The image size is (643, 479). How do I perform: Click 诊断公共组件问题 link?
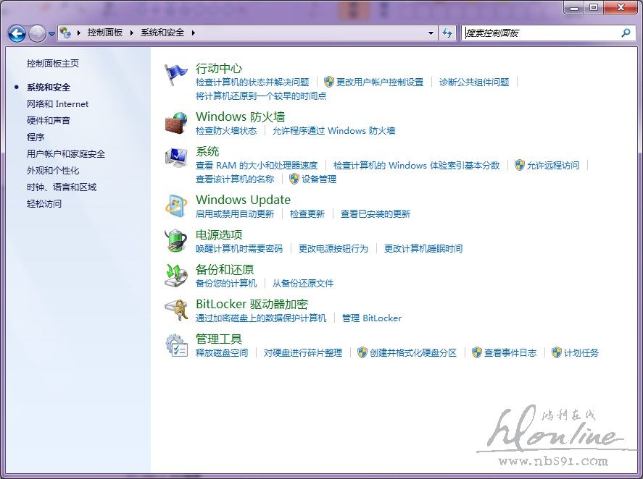tap(474, 82)
